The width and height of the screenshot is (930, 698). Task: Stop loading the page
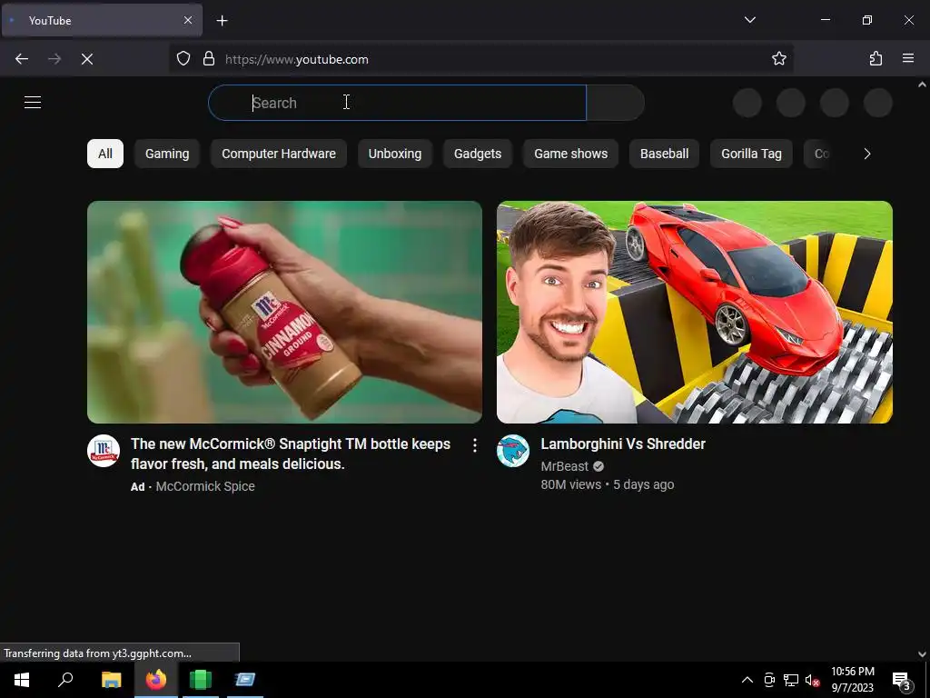(87, 59)
